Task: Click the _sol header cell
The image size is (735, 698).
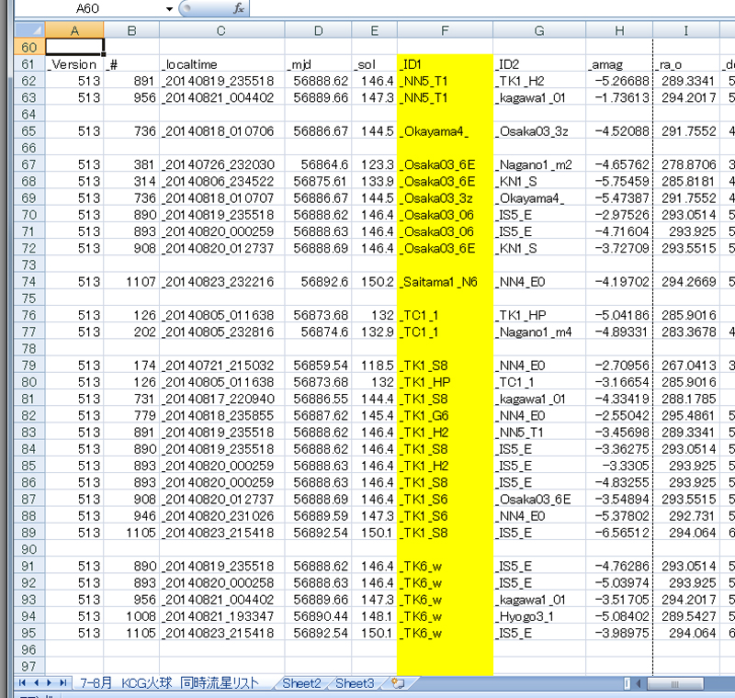Action: pyautogui.click(x=374, y=64)
